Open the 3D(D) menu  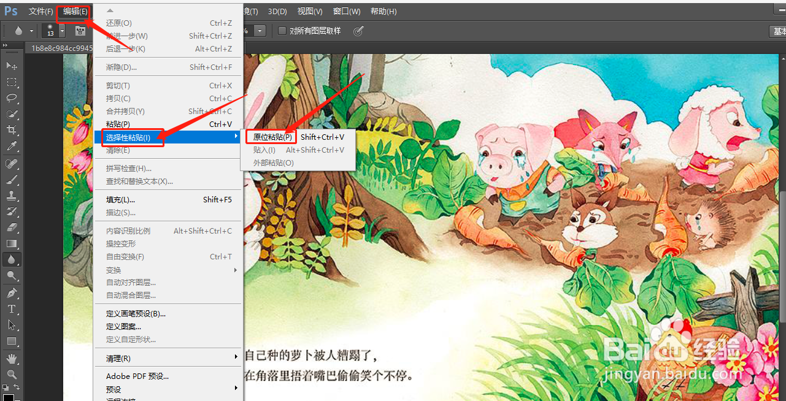[277, 12]
